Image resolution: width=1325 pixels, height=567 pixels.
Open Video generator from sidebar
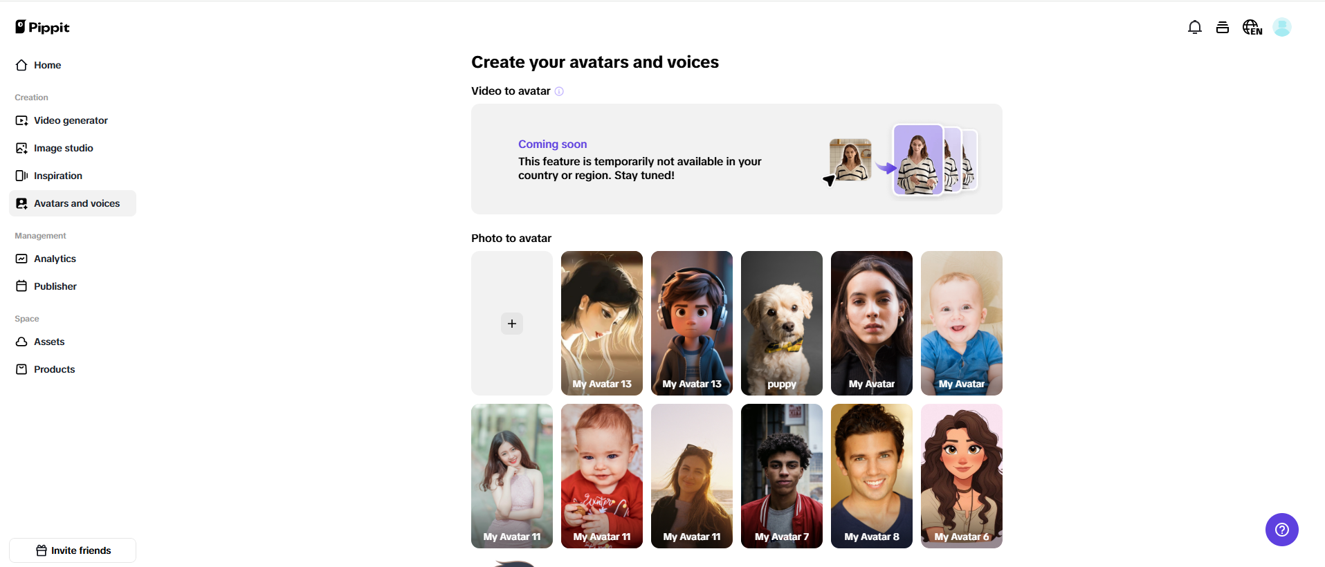coord(71,120)
